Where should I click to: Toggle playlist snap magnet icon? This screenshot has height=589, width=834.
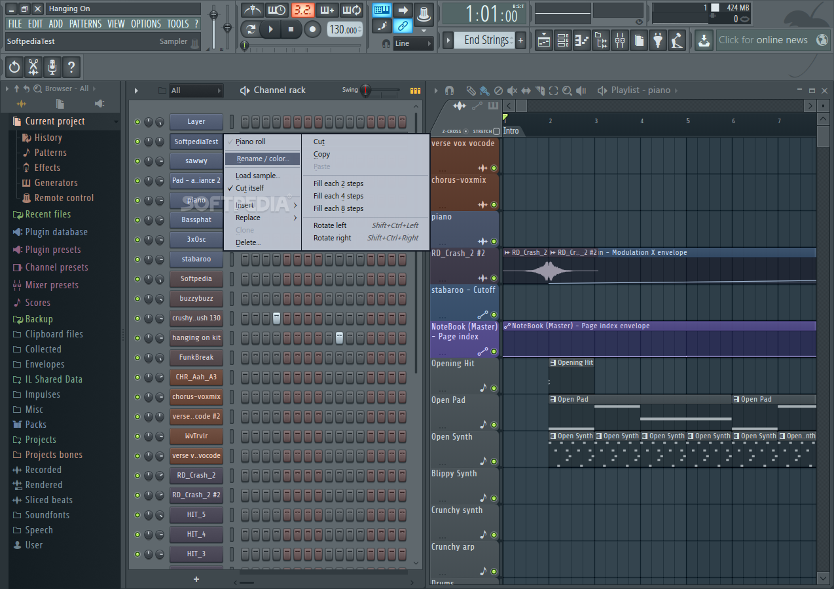[x=449, y=90]
